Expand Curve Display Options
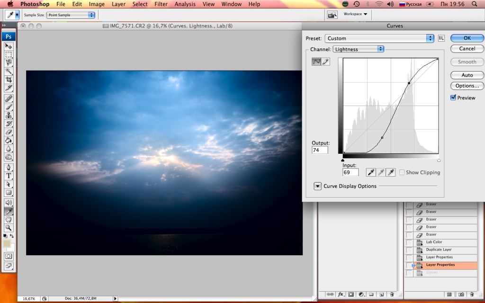The image size is (485, 303). tap(317, 186)
